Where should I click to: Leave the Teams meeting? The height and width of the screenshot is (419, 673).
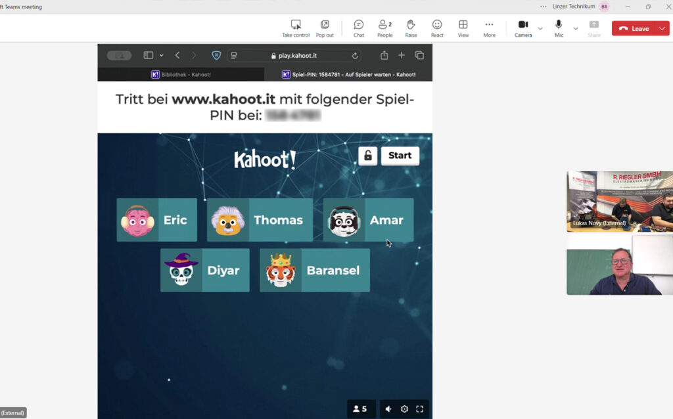[x=635, y=28]
